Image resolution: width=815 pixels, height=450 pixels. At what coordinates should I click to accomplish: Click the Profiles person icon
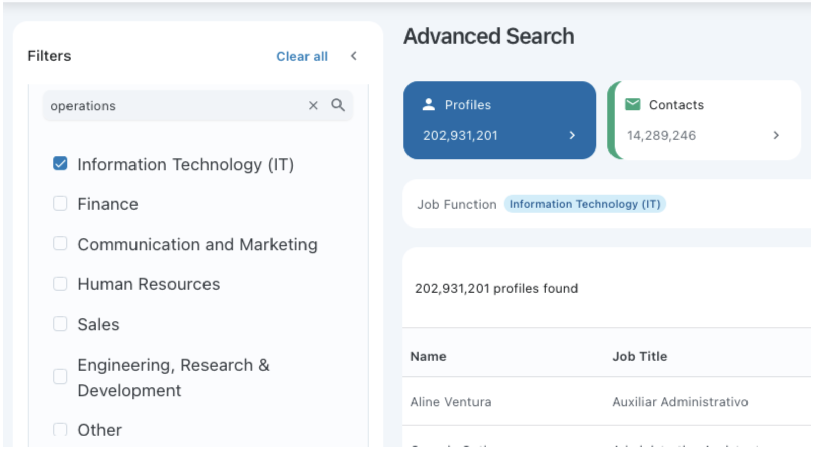(x=429, y=104)
